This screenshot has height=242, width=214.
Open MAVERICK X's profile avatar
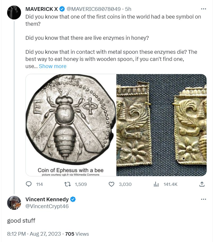click(x=14, y=12)
